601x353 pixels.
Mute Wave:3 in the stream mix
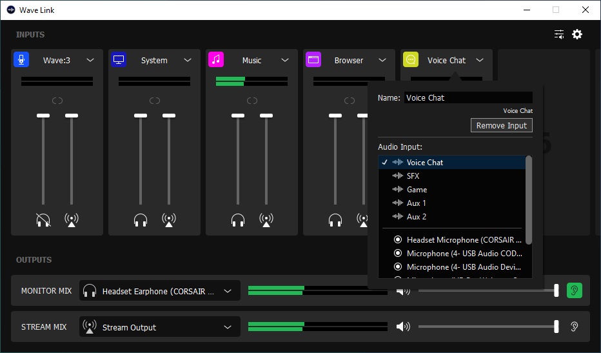tap(72, 220)
